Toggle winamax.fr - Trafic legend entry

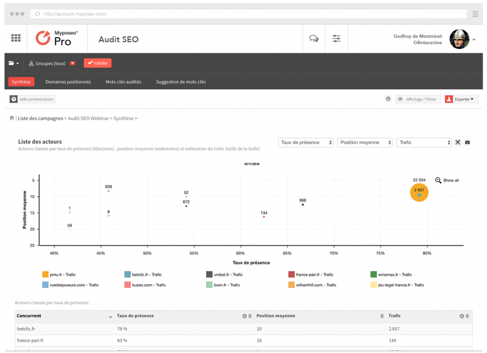[x=391, y=274]
